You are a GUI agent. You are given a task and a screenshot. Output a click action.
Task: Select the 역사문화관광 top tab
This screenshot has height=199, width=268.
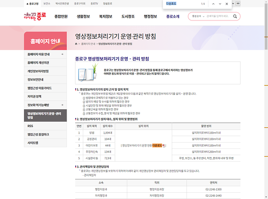click(62, 3)
